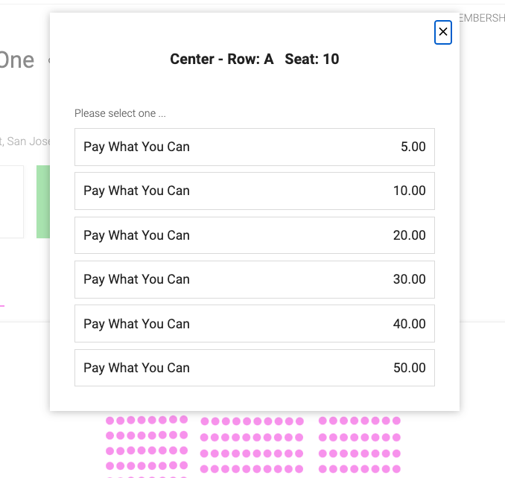Open the Membership menu item behind the dialog

click(482, 18)
